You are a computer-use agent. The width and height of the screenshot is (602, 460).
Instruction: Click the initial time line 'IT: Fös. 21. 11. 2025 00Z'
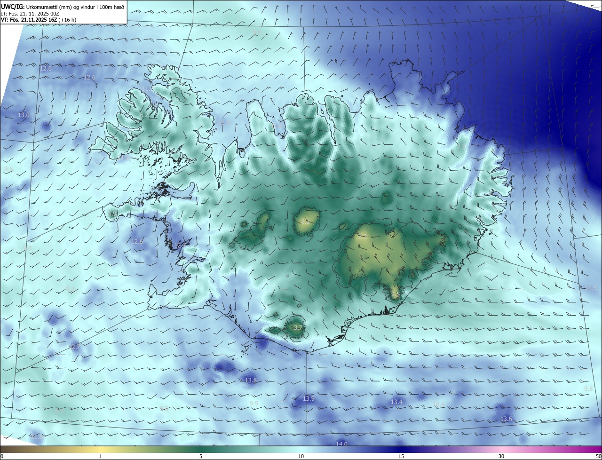tap(30, 13)
